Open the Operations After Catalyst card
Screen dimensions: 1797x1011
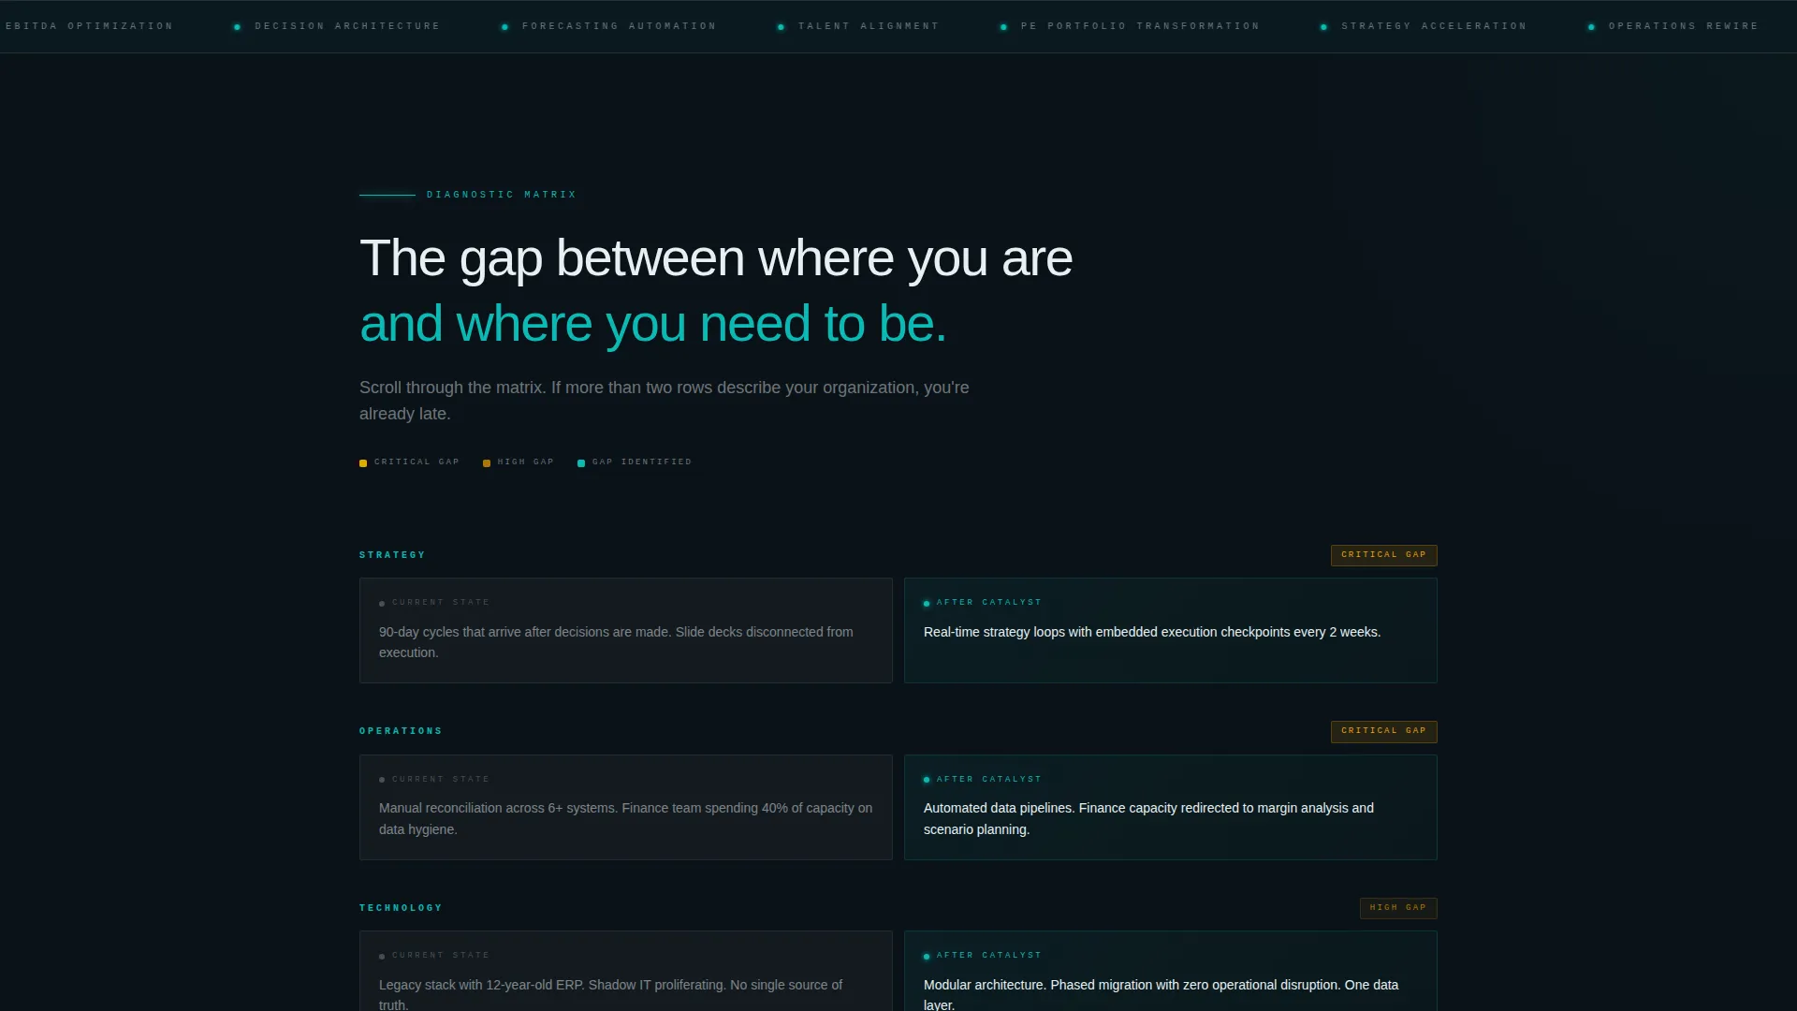tap(1171, 808)
